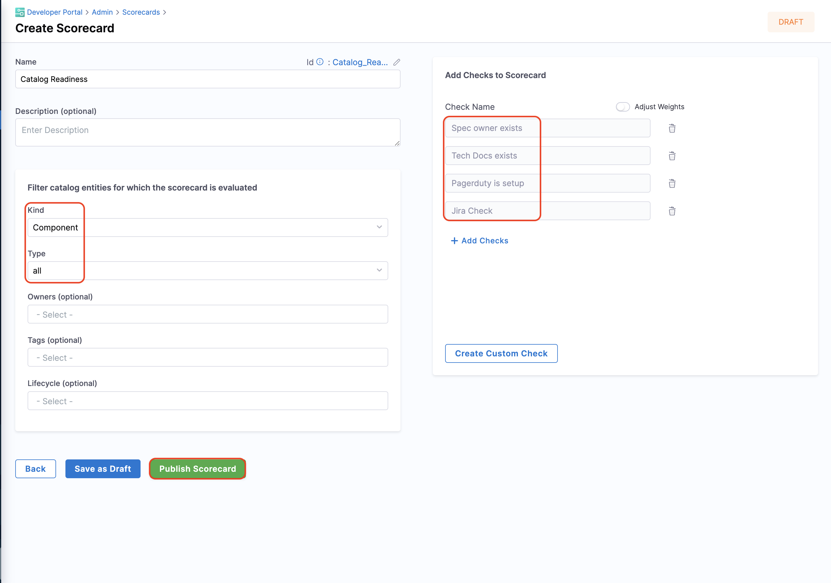Click the Id info icon

[320, 62]
